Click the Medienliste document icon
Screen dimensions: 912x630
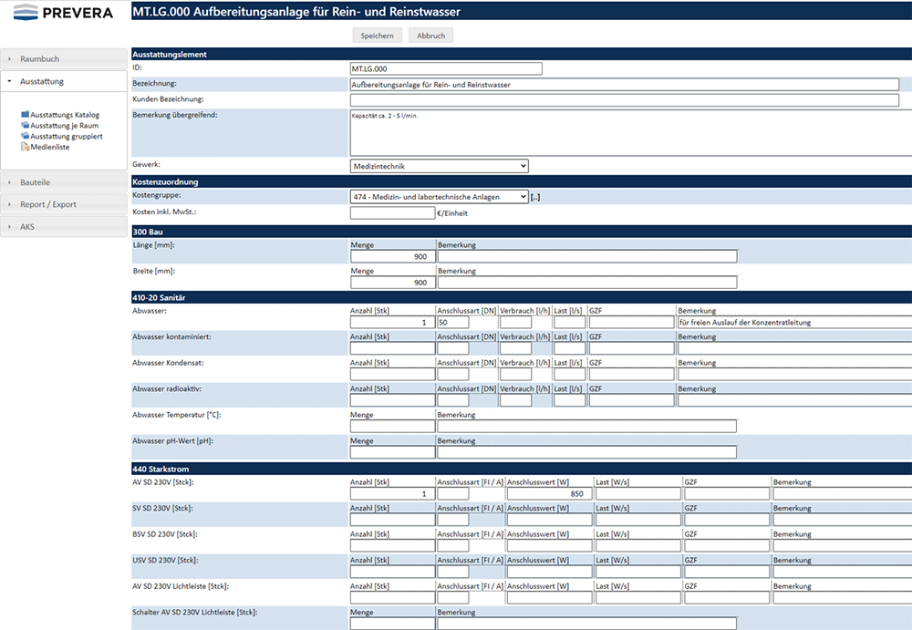pos(25,147)
